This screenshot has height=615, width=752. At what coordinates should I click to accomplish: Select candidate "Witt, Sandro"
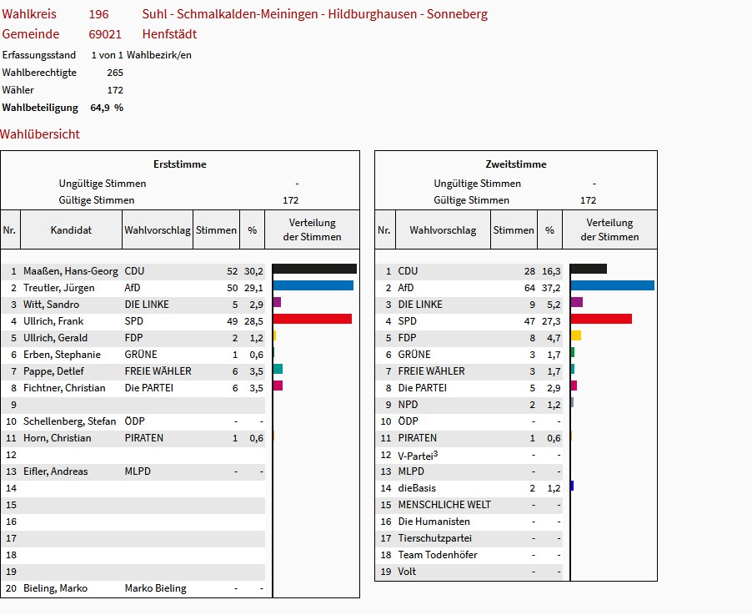[52, 305]
